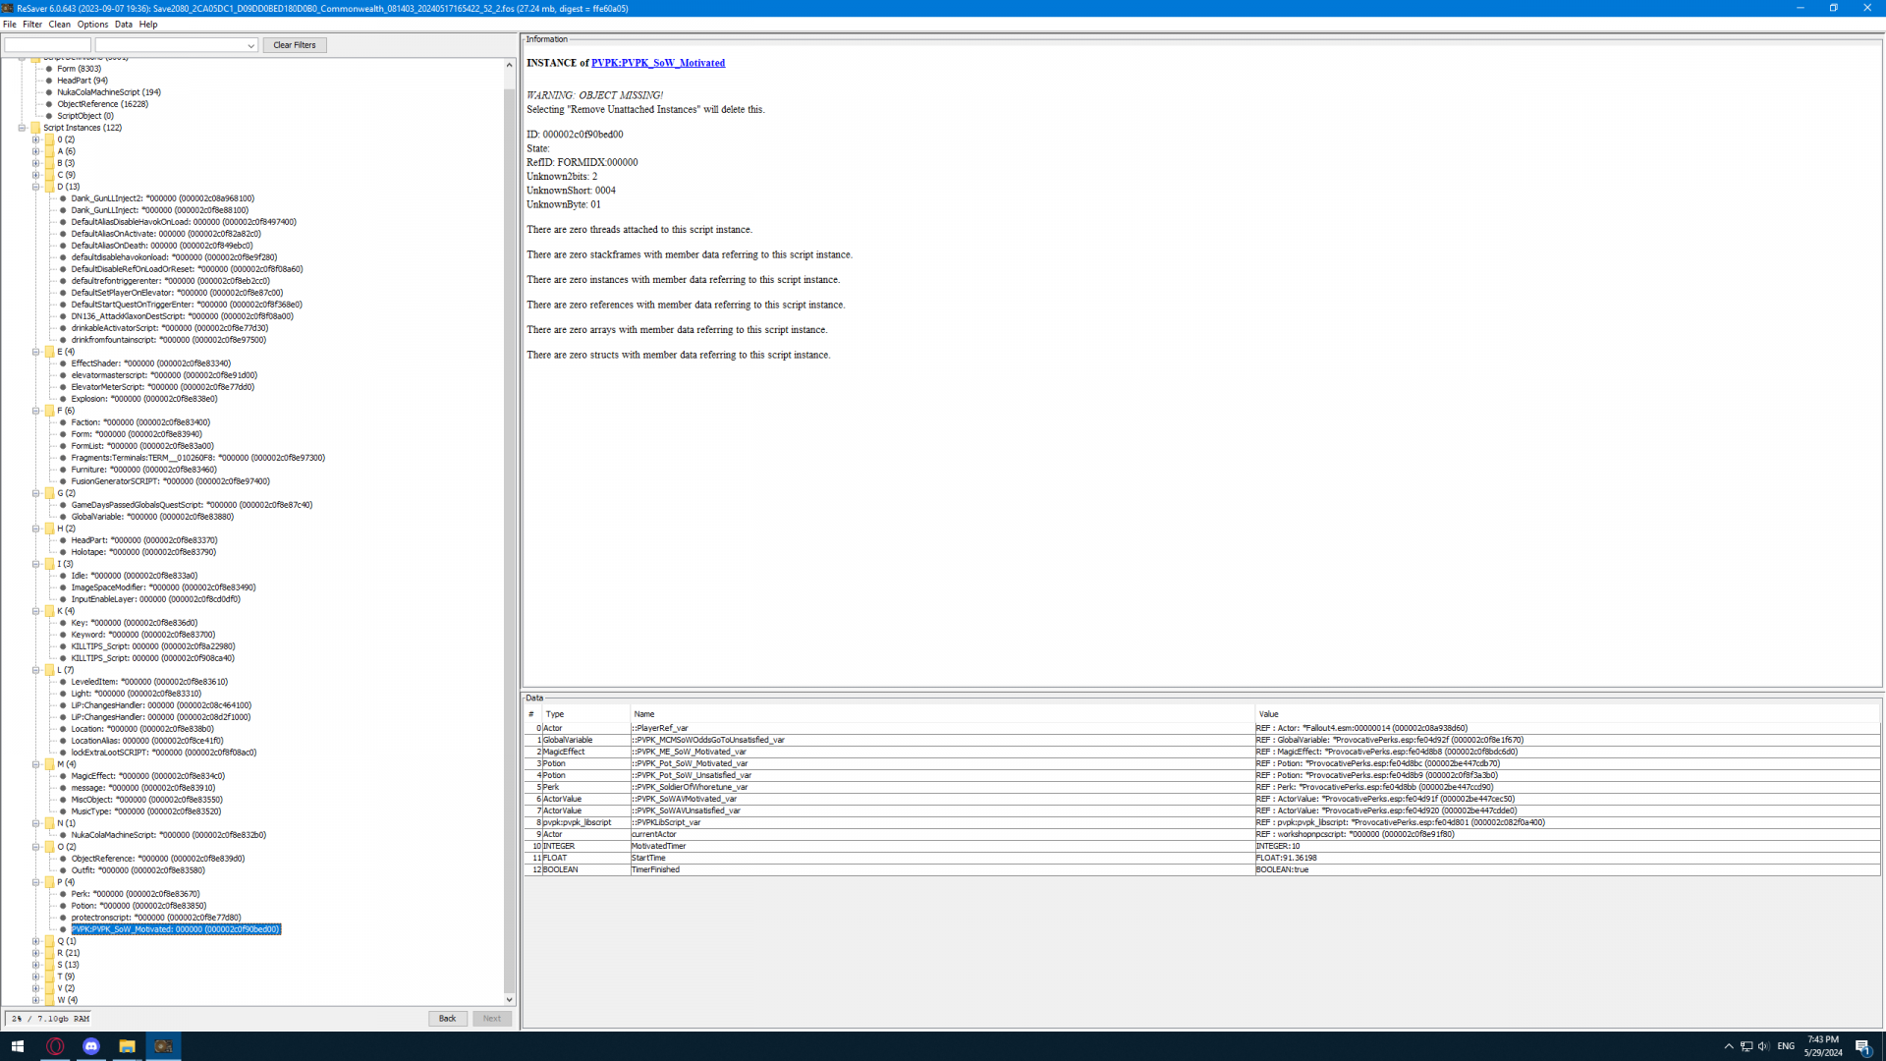Image resolution: width=1886 pixels, height=1061 pixels.
Task: Click the Clear Filters button
Action: [x=295, y=45]
